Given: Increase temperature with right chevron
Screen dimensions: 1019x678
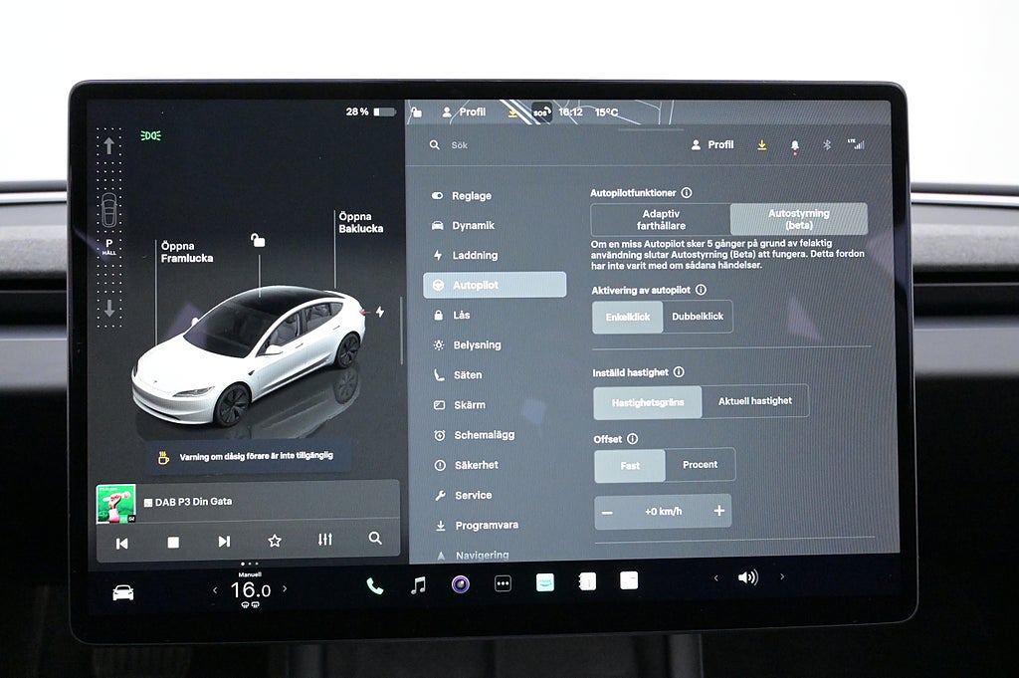Looking at the screenshot, I should tap(285, 589).
